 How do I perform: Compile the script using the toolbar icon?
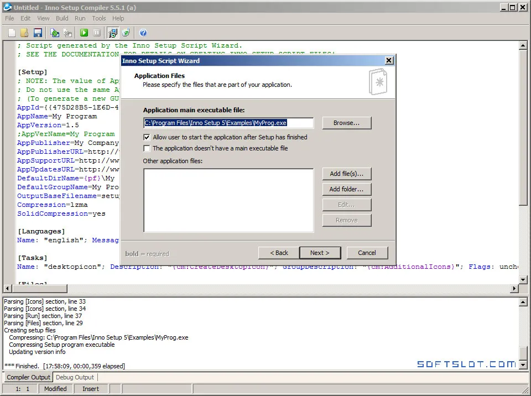pos(55,33)
